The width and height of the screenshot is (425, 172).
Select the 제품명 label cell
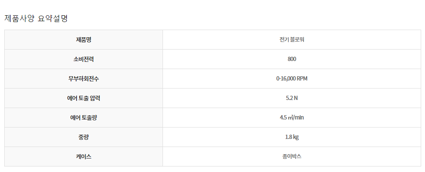pyautogui.click(x=83, y=40)
